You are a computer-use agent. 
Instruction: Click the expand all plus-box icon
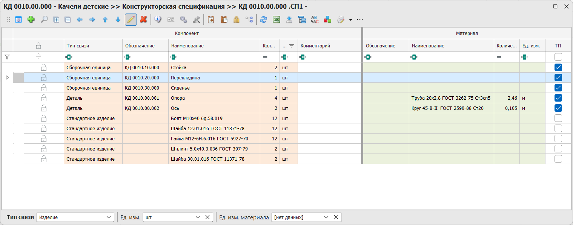[56, 20]
